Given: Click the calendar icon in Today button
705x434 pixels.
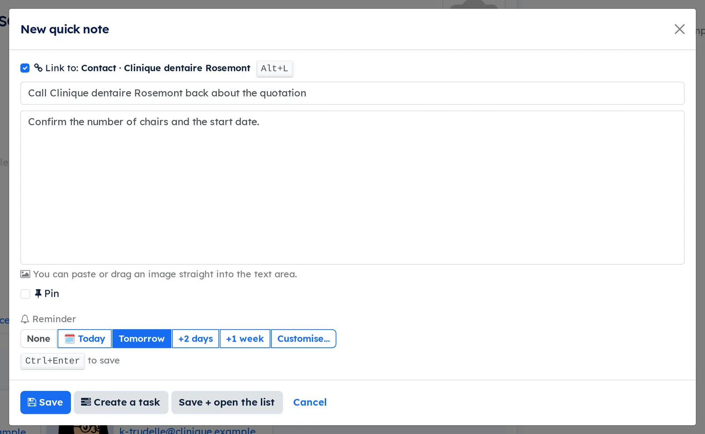Looking at the screenshot, I should pos(70,338).
